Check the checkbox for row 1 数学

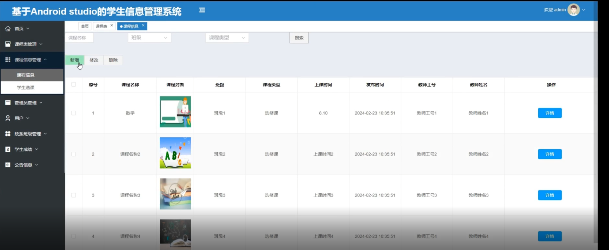(74, 113)
